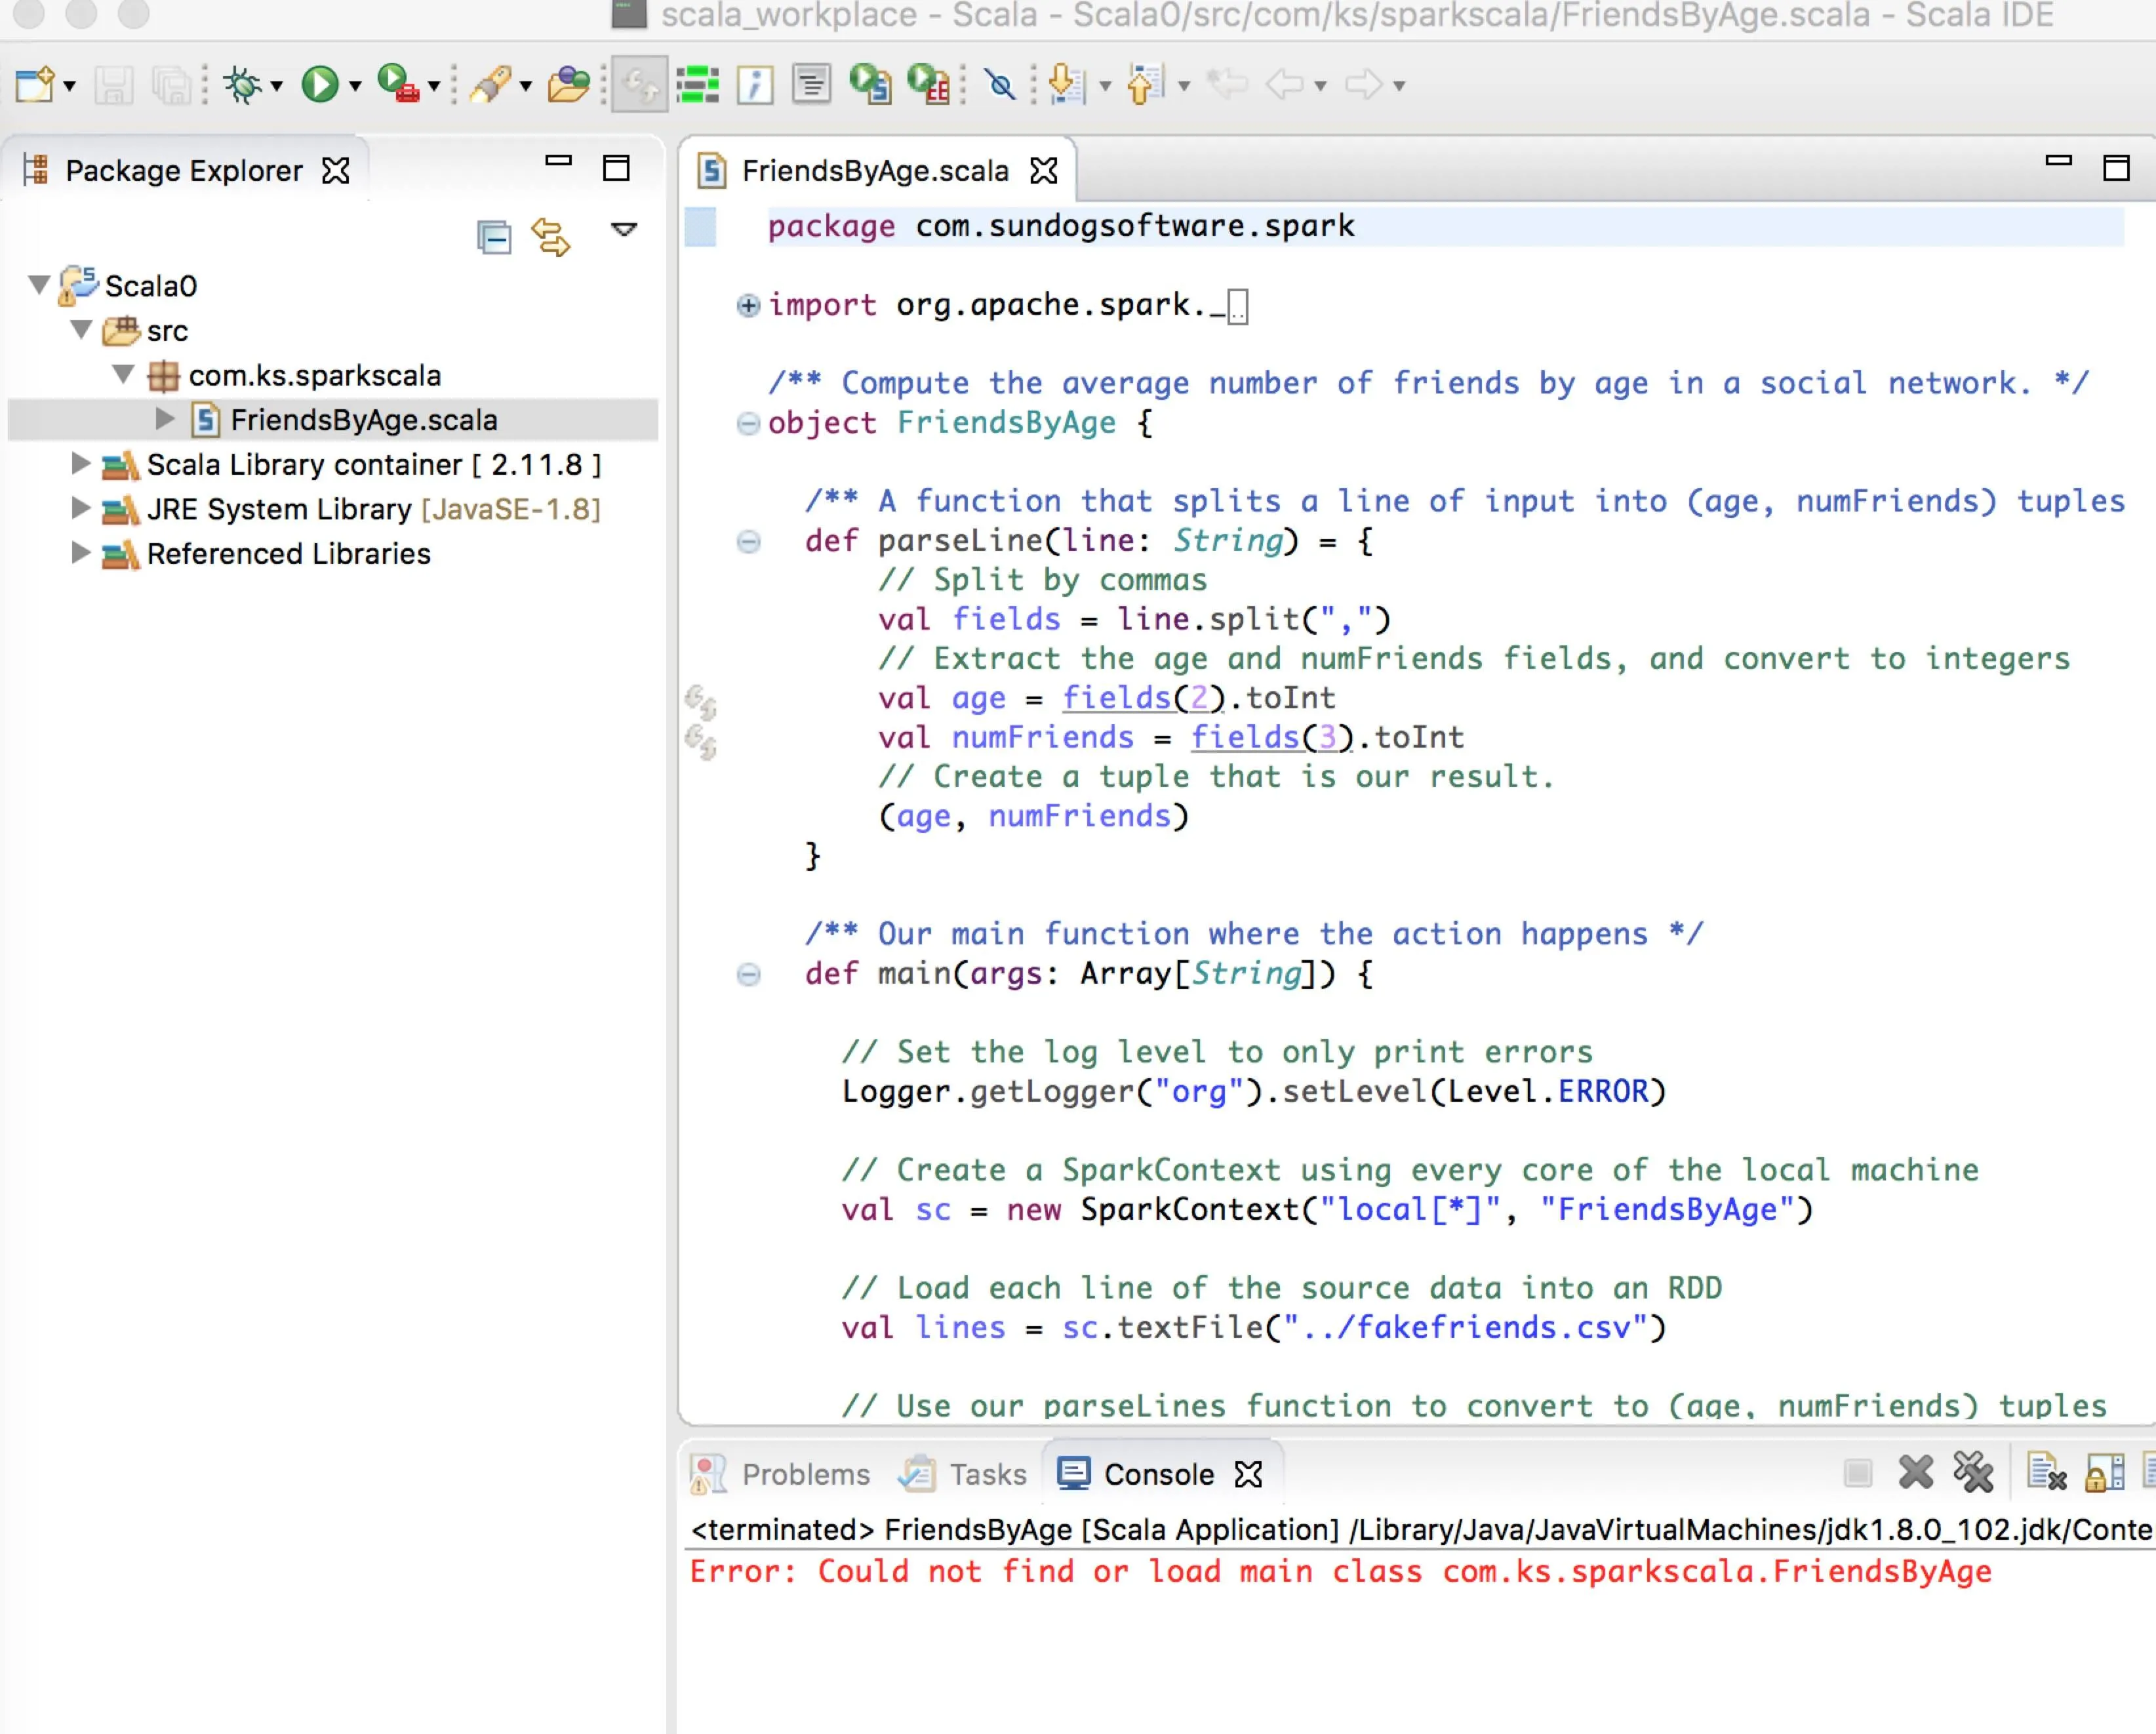Screen dimensions: 2156x1734
Task: Open the Package Explorer View Menu triangle
Action: point(624,230)
